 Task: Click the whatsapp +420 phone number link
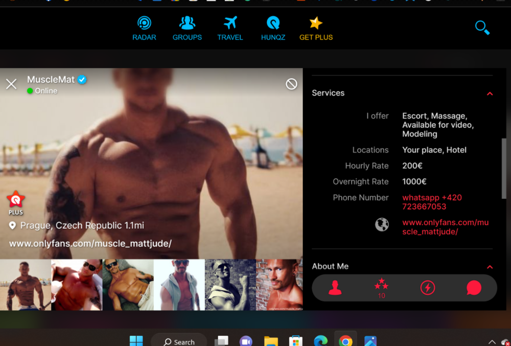click(432, 202)
